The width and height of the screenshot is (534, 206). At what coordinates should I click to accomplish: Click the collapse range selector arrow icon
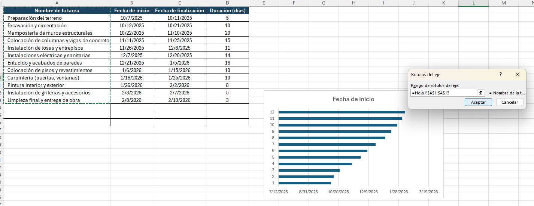(481, 93)
